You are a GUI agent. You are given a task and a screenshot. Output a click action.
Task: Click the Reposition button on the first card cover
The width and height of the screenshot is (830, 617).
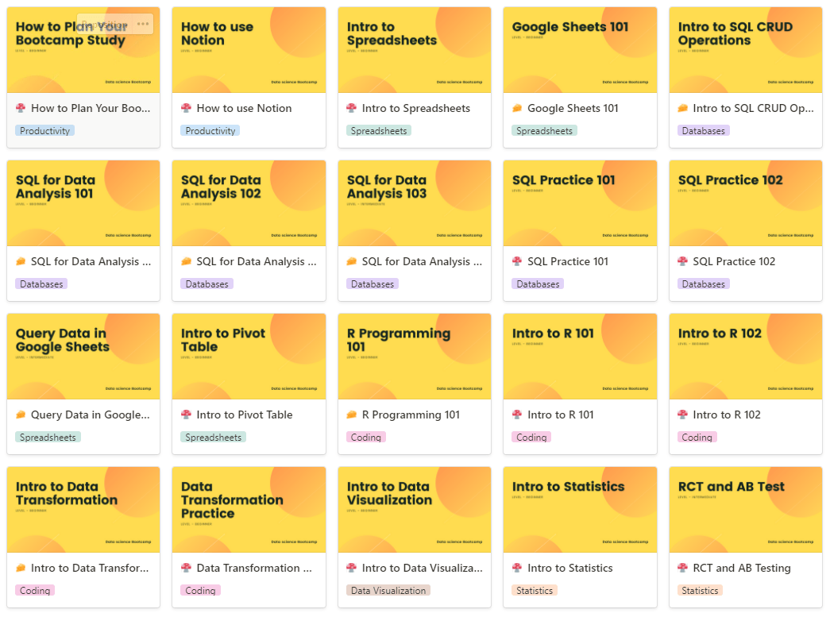pos(105,24)
